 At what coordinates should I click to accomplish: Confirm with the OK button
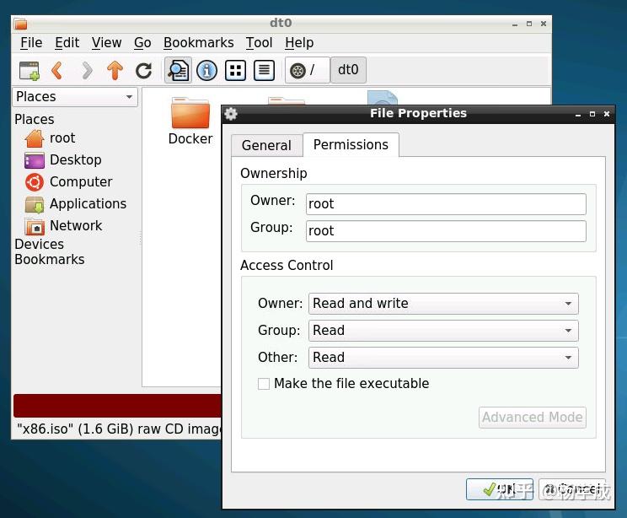point(500,489)
